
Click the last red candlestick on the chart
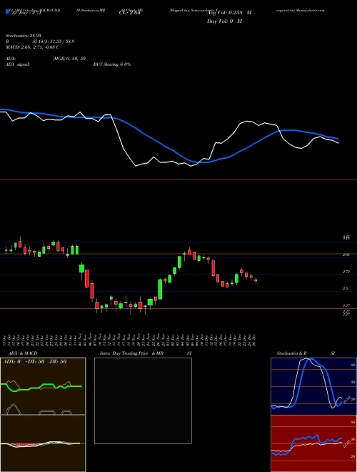tap(256, 280)
